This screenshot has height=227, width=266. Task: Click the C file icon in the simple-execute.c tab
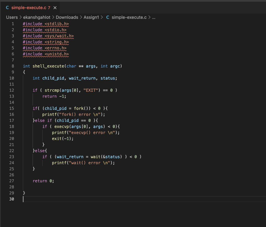pos(8,8)
